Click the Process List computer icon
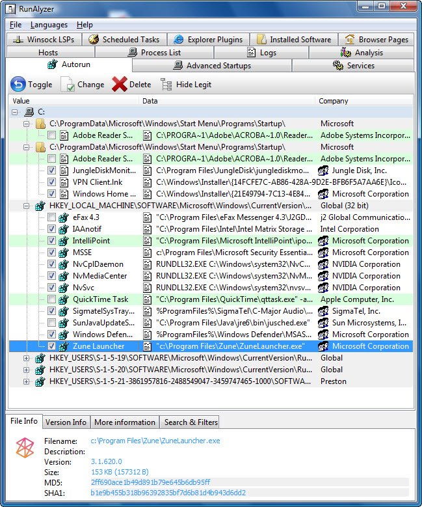Viewport: 422px width, 507px height. [133, 52]
